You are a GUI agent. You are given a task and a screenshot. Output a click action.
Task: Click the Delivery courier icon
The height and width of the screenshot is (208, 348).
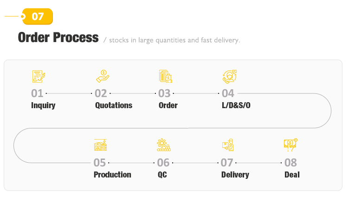click(228, 145)
